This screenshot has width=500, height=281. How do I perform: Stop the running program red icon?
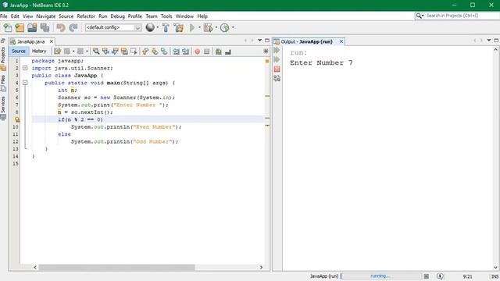(277, 69)
